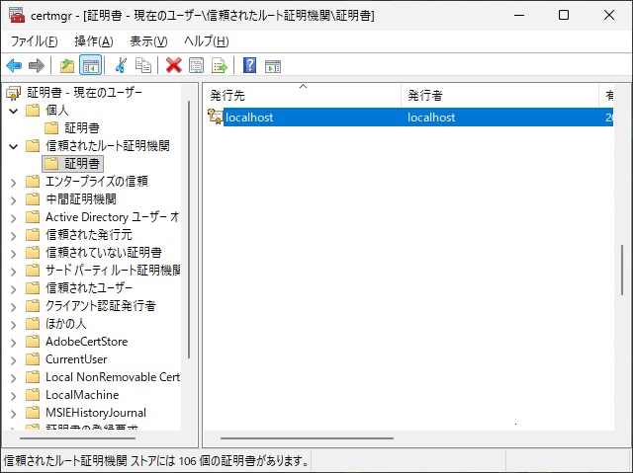Click the red Delete X icon
The height and width of the screenshot is (473, 633).
(x=174, y=66)
